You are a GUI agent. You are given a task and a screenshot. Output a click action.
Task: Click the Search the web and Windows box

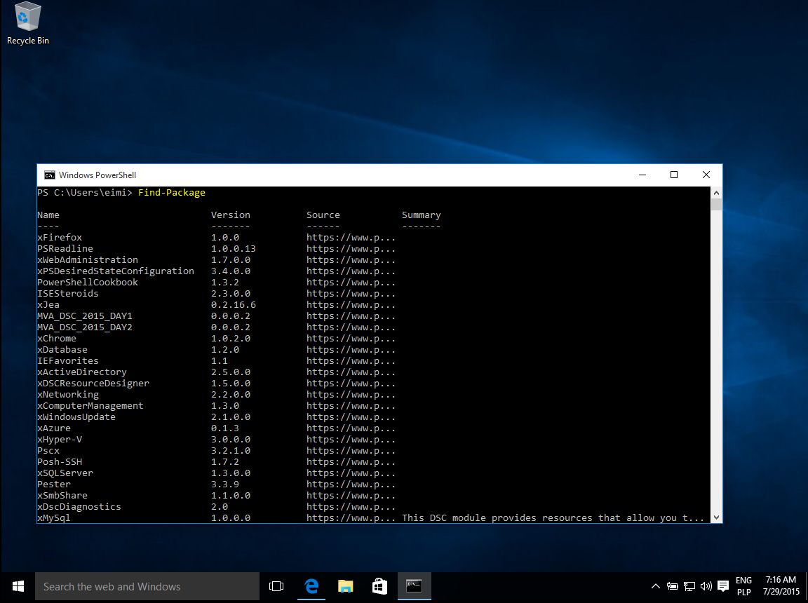[147, 586]
